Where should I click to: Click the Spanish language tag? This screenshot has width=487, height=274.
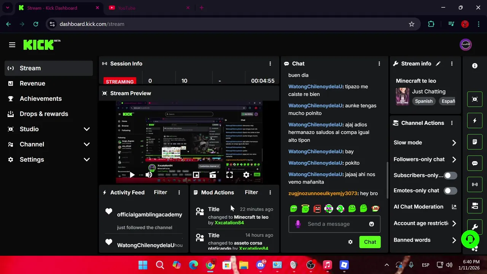click(x=423, y=101)
